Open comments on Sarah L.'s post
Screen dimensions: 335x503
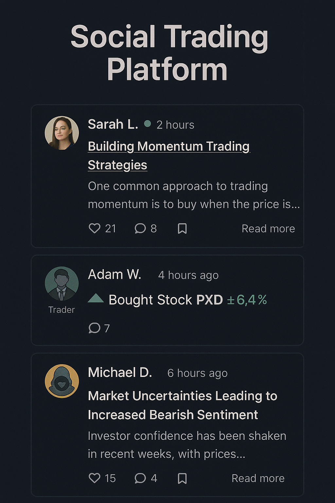(x=140, y=228)
